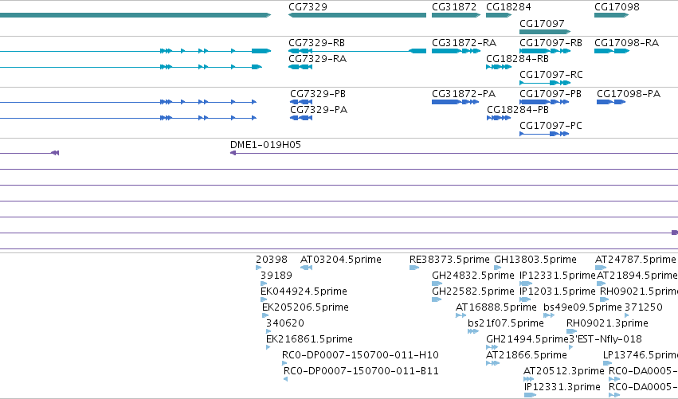Click the GH22582.5prime EST label
This screenshot has height=399, width=678.
click(x=473, y=291)
